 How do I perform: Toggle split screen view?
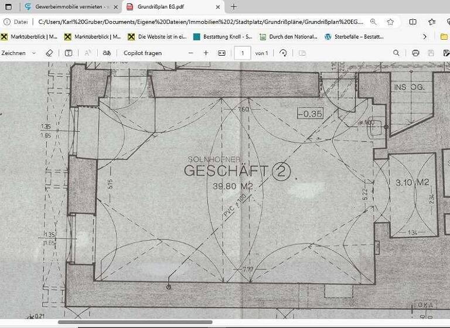pyautogui.click(x=412, y=22)
